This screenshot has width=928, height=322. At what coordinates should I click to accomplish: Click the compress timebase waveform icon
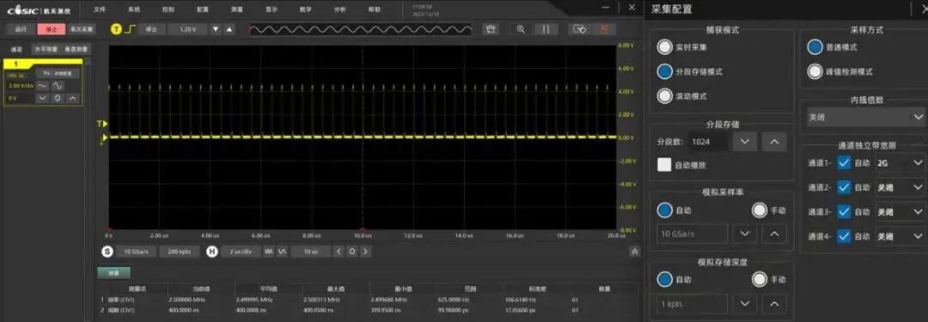pos(269,252)
